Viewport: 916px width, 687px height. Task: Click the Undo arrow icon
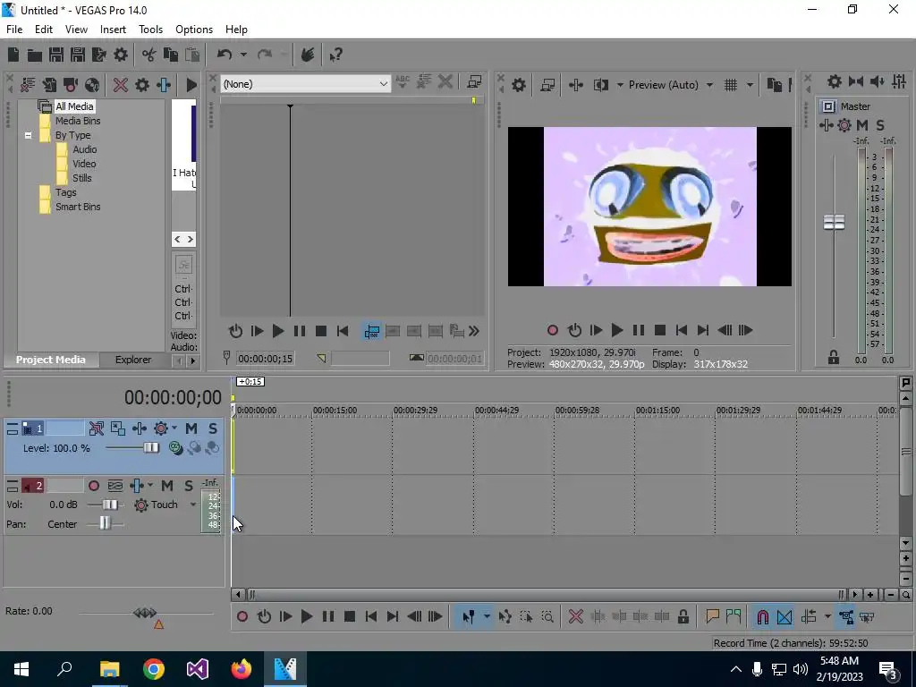(x=225, y=55)
